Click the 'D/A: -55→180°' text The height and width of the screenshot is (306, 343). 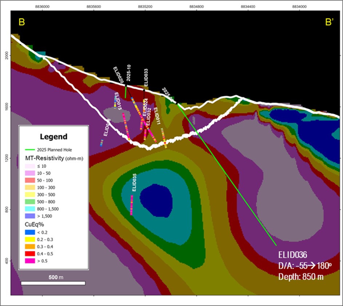(x=305, y=266)
